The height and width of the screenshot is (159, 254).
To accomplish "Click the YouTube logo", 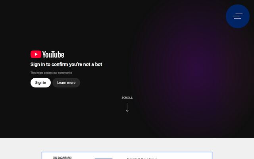I will pos(47,54).
